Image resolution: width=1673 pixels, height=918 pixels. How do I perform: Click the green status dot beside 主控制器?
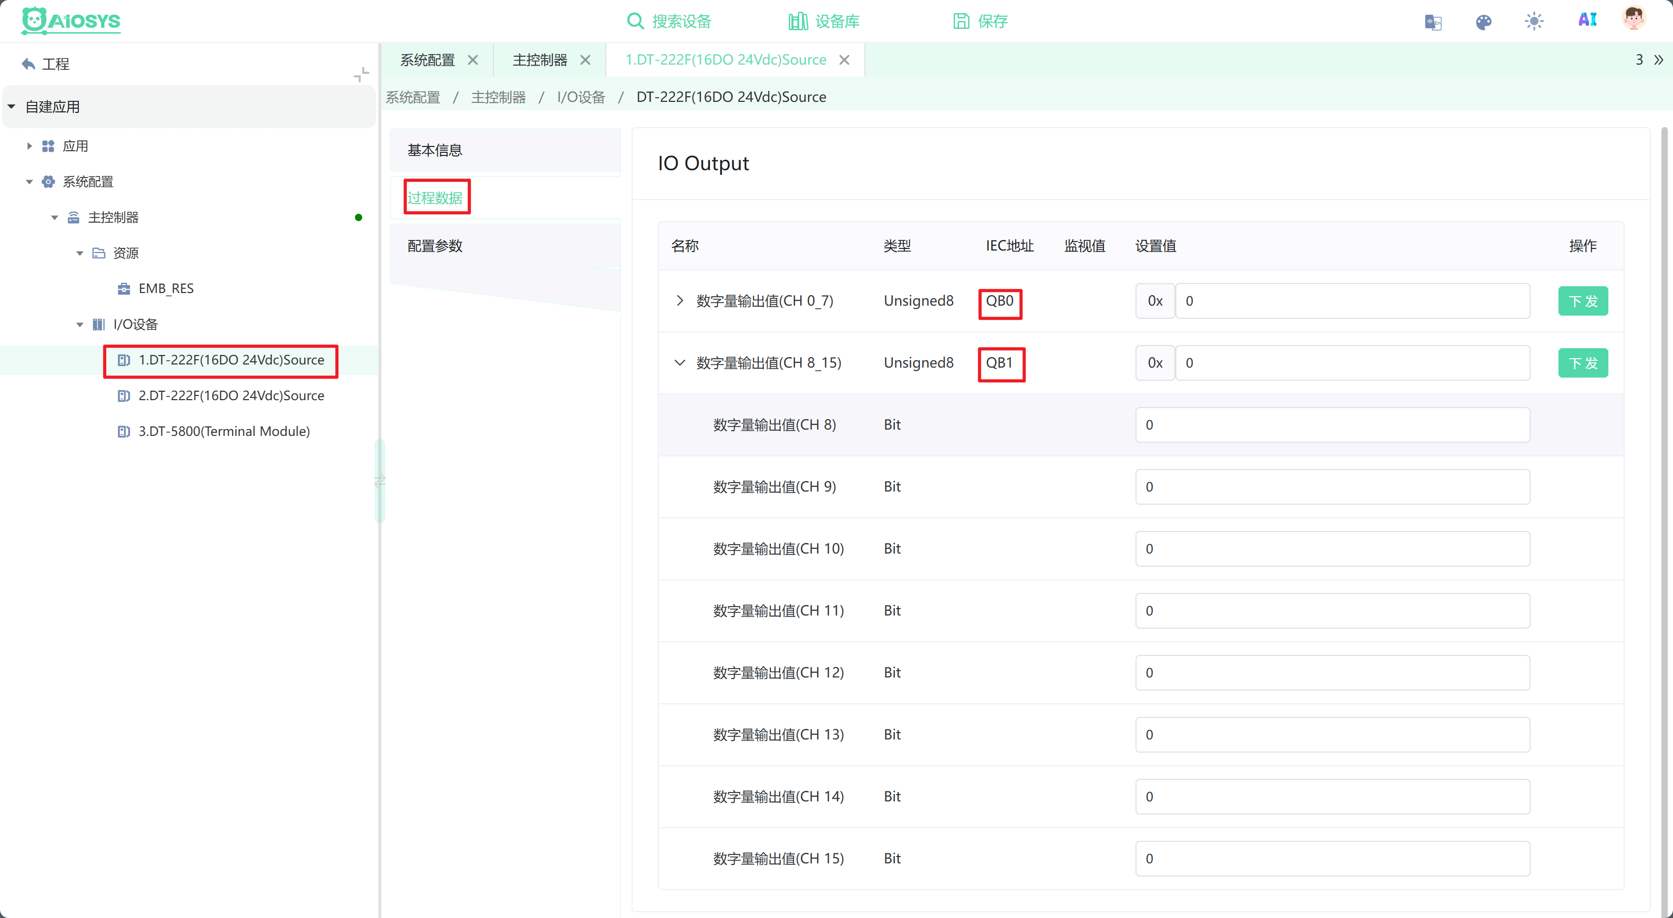(x=358, y=217)
